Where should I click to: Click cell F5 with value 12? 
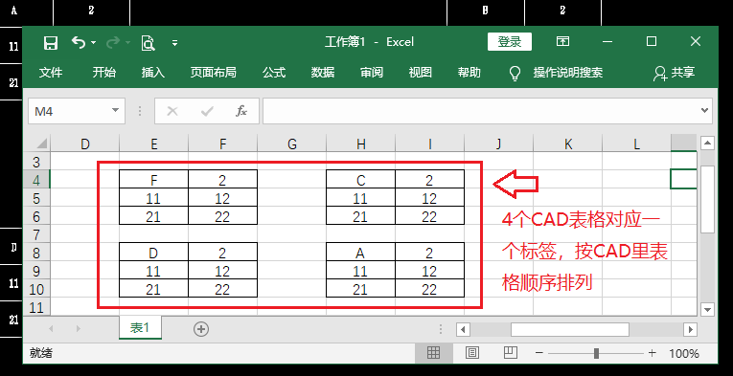[x=222, y=198]
